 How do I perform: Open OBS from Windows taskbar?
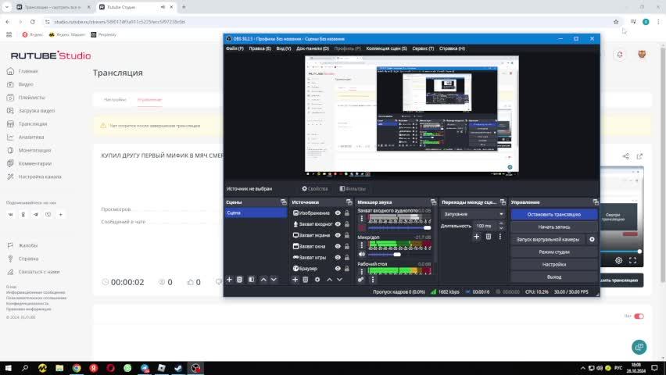click(x=195, y=368)
